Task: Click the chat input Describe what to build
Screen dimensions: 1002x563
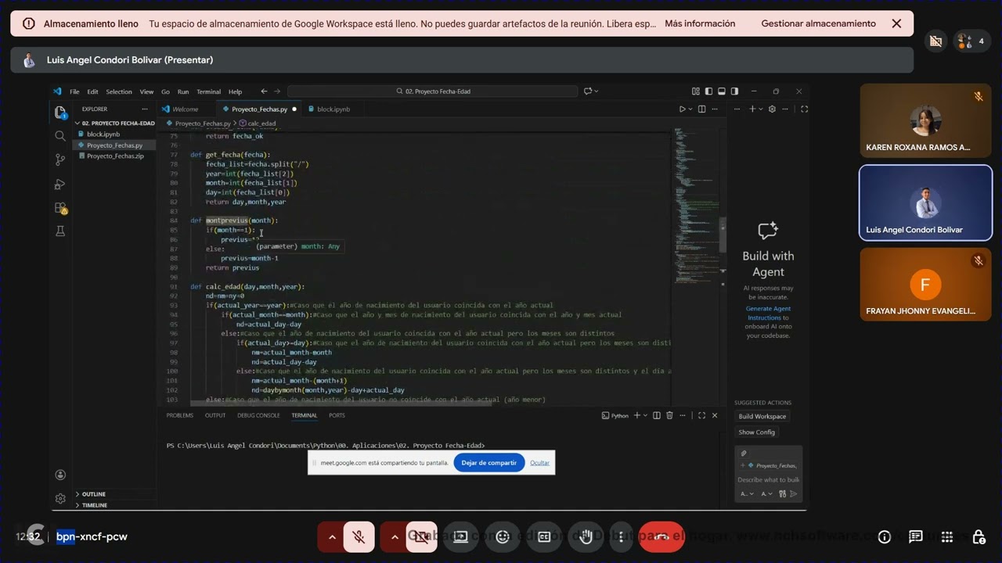Action: 768,479
